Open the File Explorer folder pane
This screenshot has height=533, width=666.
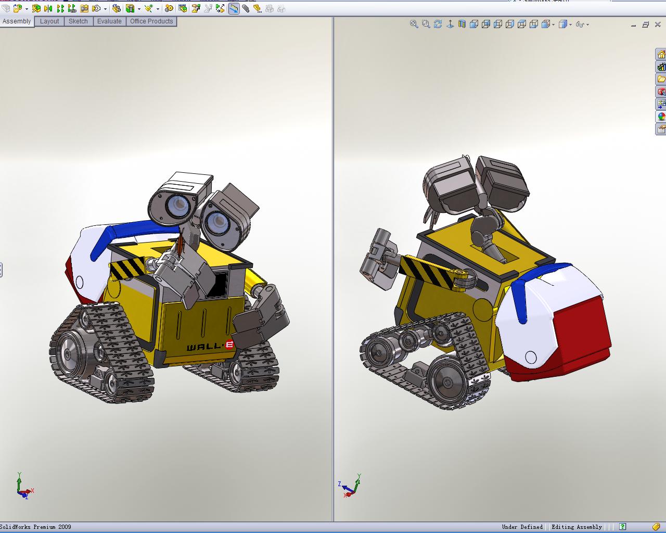click(661, 79)
